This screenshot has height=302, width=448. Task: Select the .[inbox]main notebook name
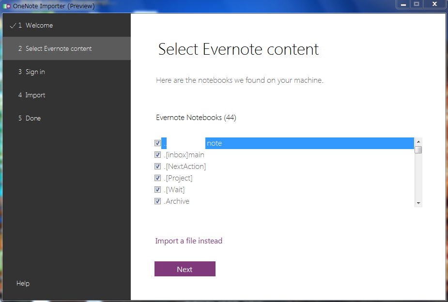coord(184,155)
